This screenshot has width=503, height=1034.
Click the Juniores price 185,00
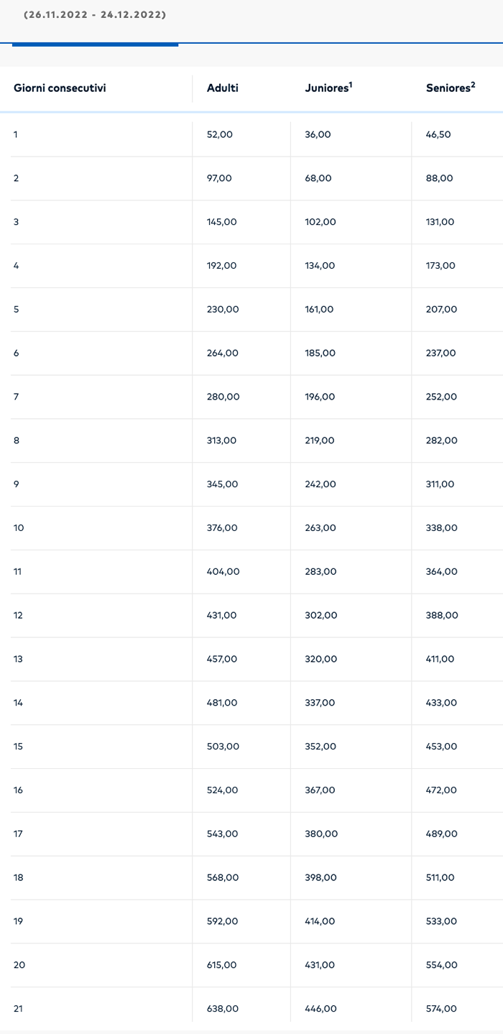point(320,354)
